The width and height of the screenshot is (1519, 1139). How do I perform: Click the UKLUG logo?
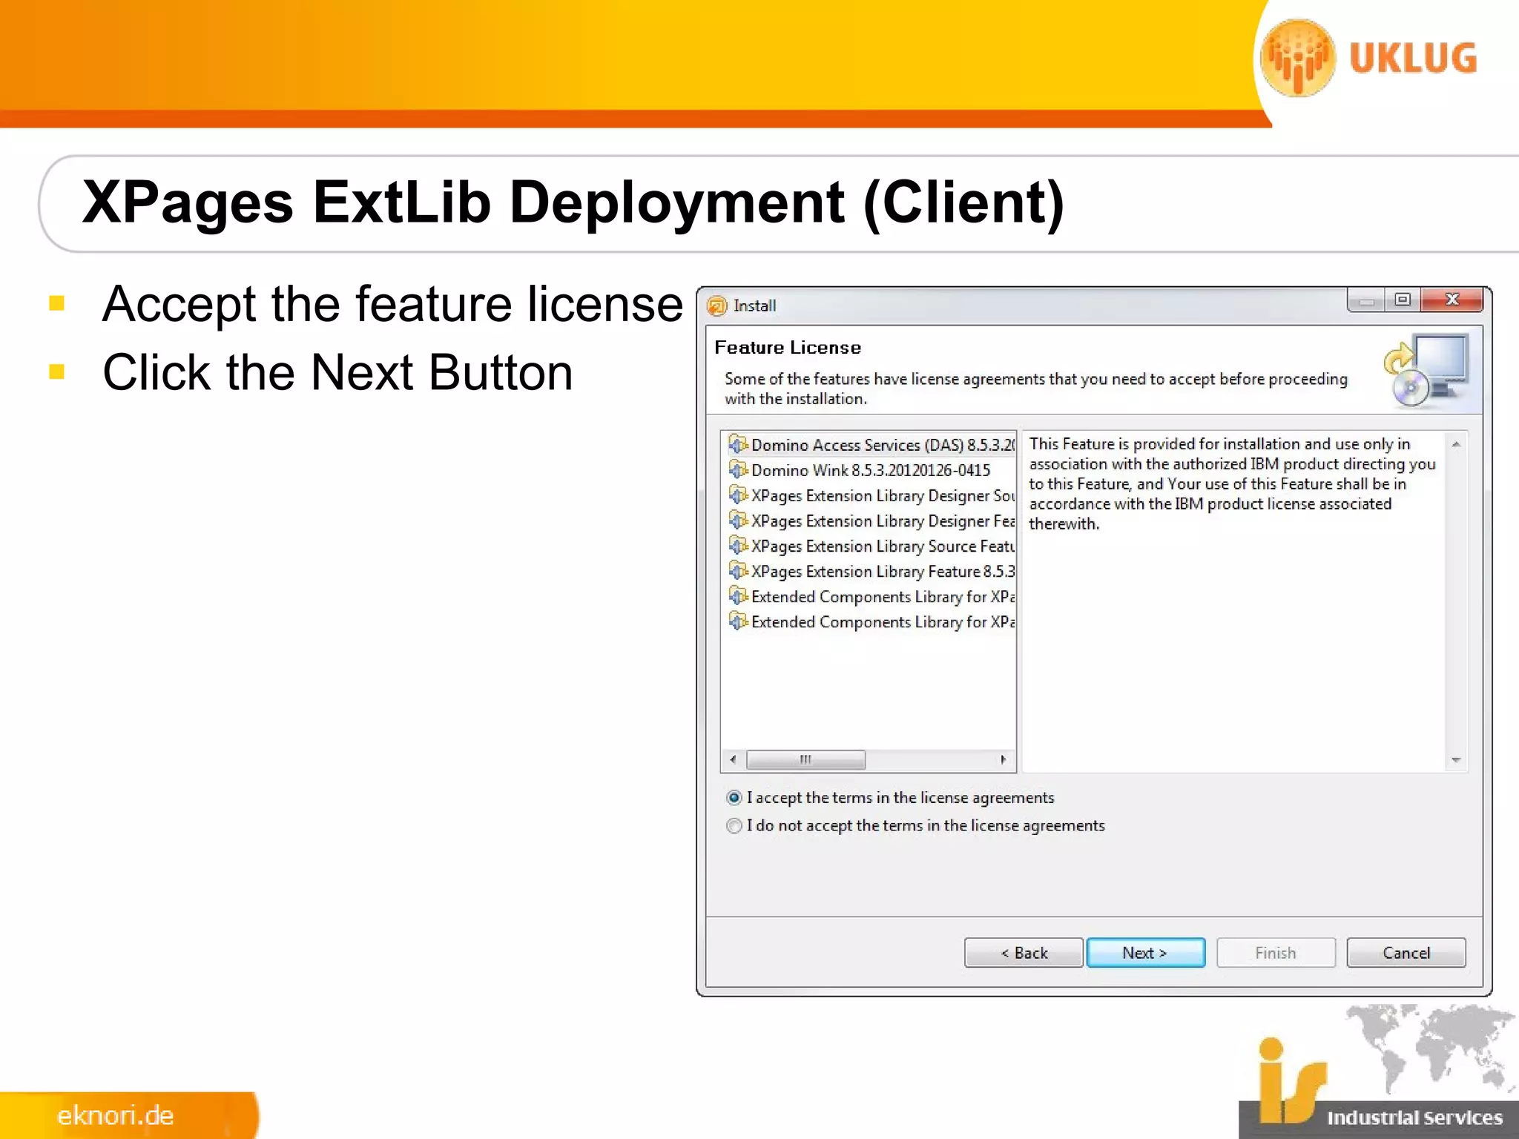pyautogui.click(x=1369, y=58)
